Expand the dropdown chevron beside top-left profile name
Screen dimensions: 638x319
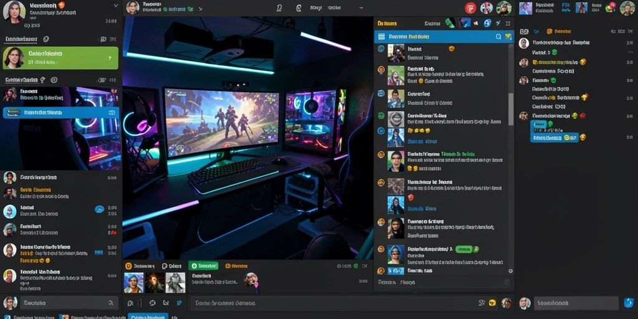116,6
